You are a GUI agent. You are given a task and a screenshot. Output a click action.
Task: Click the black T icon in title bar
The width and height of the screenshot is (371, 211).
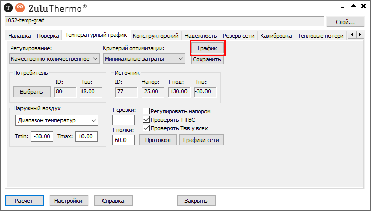(8, 8)
